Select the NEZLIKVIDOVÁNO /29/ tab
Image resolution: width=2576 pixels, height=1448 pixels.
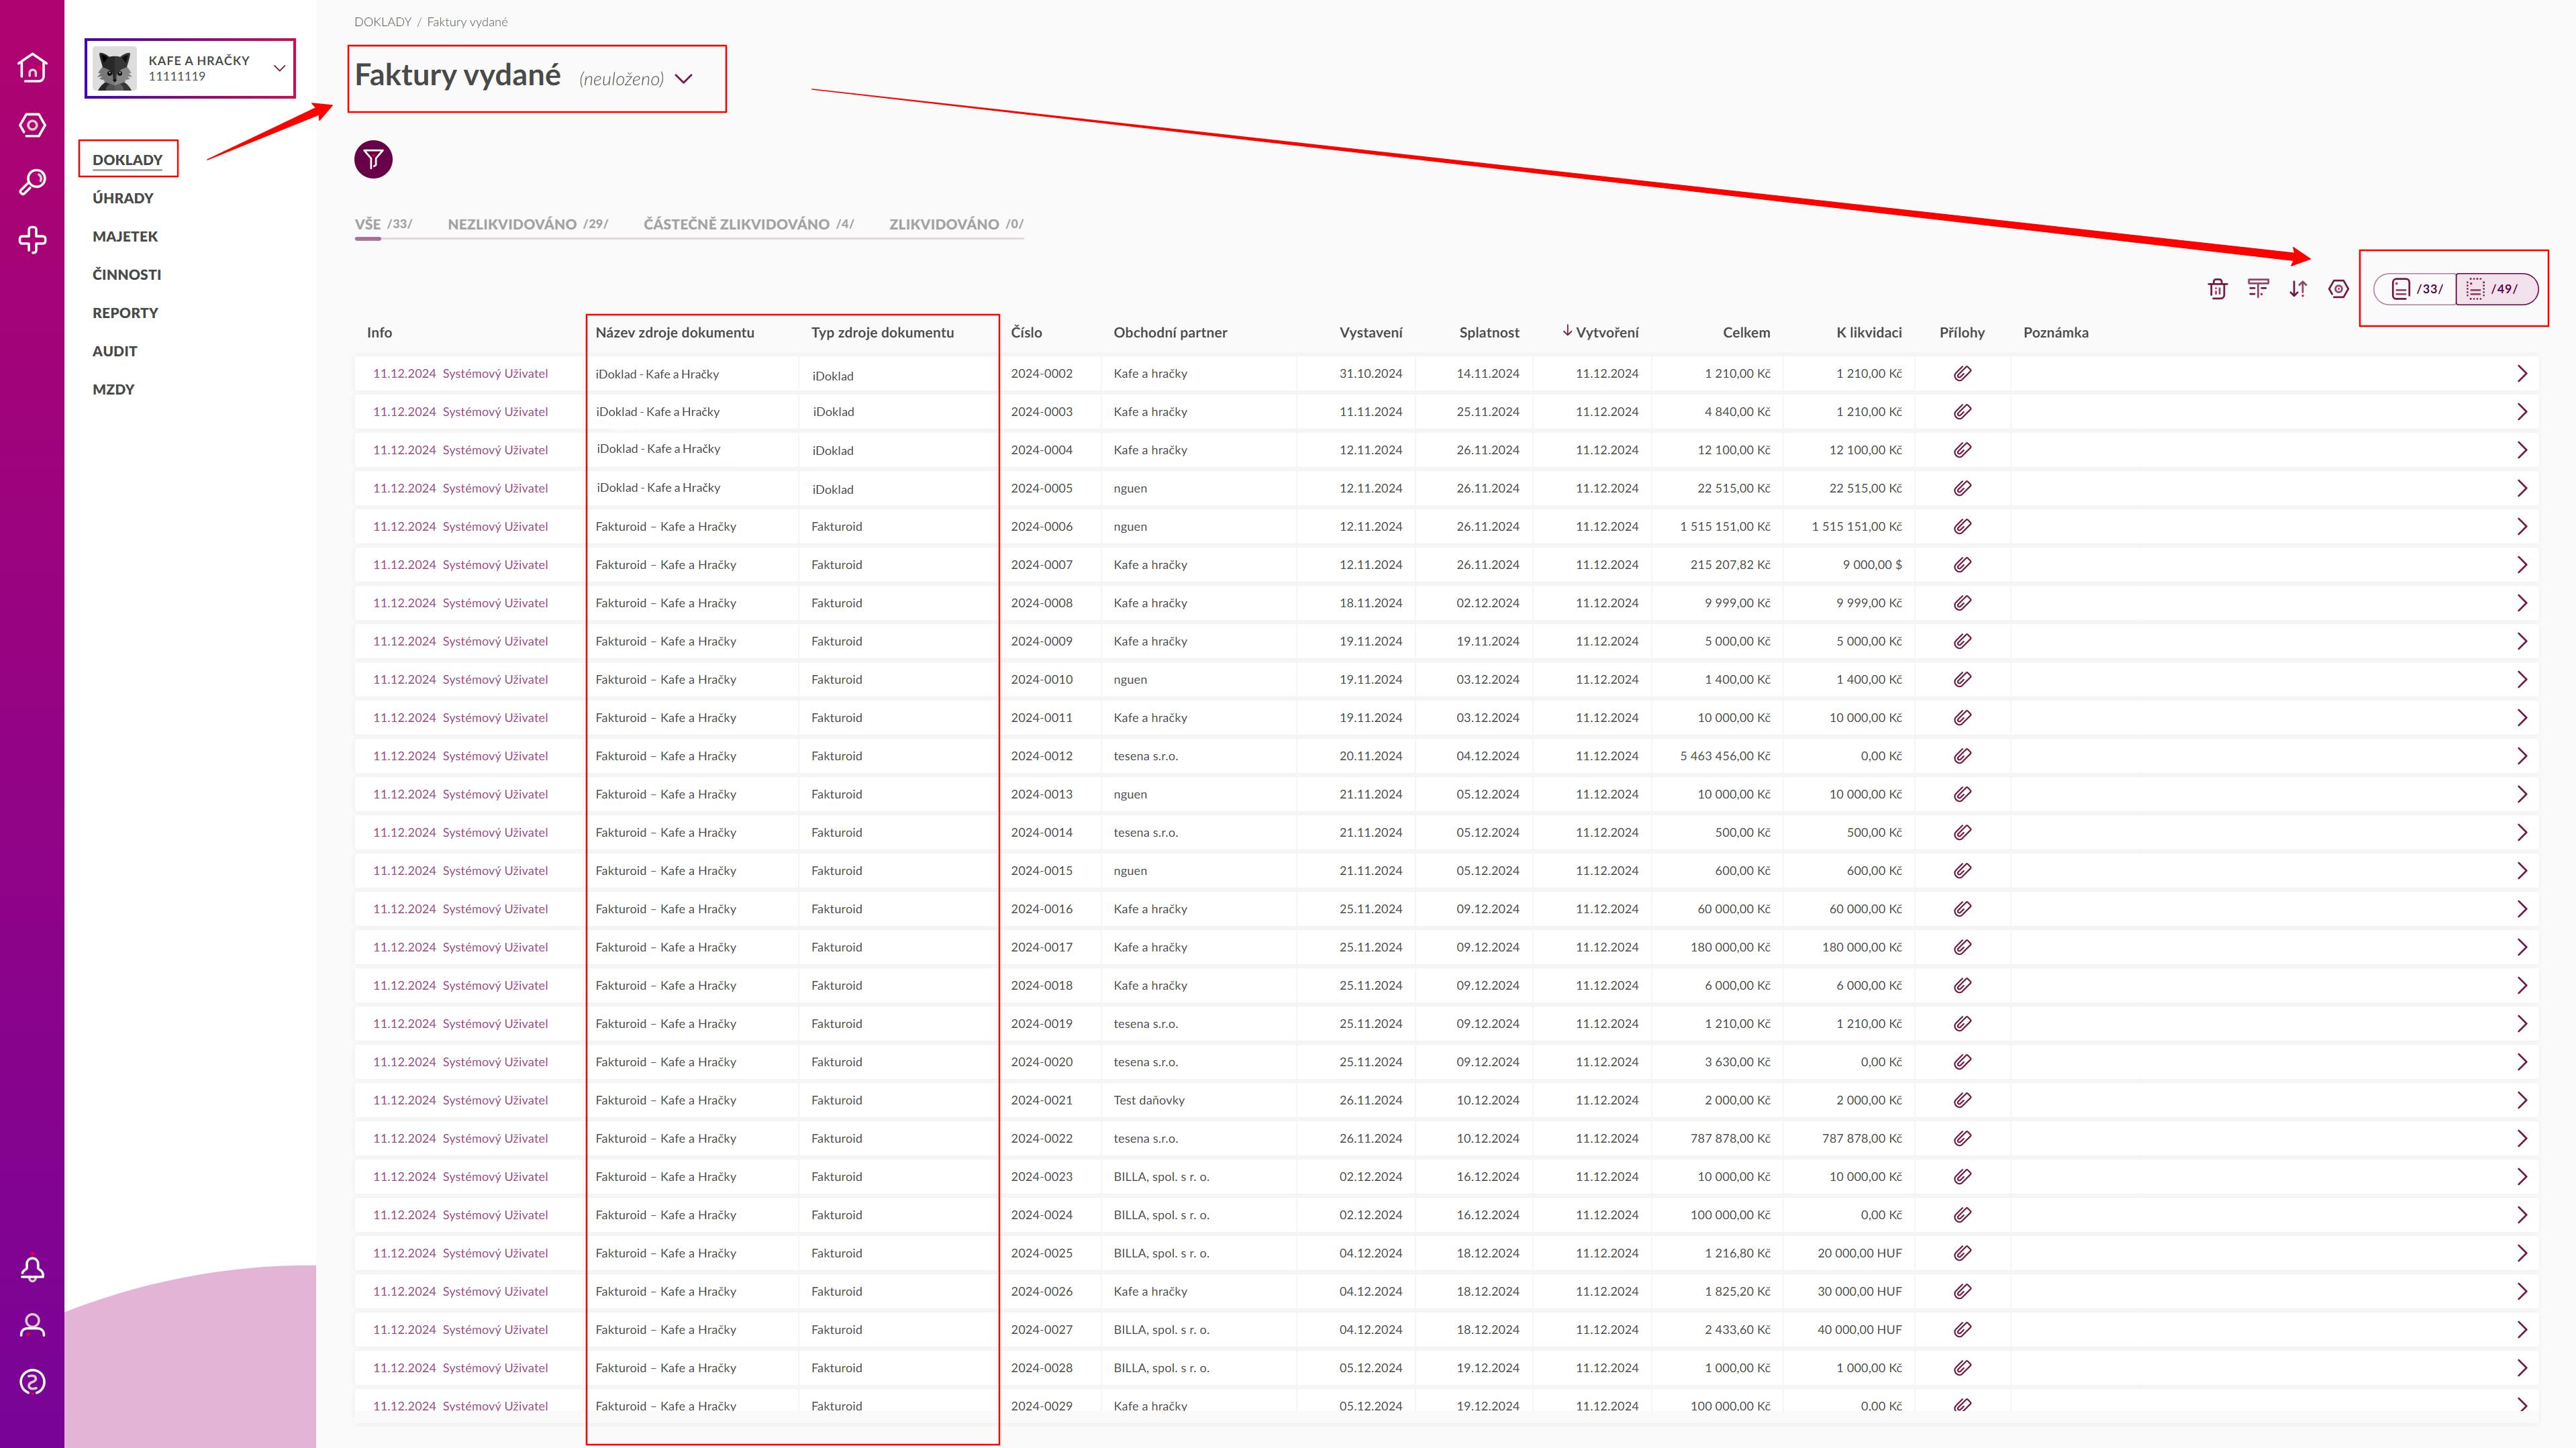point(528,224)
